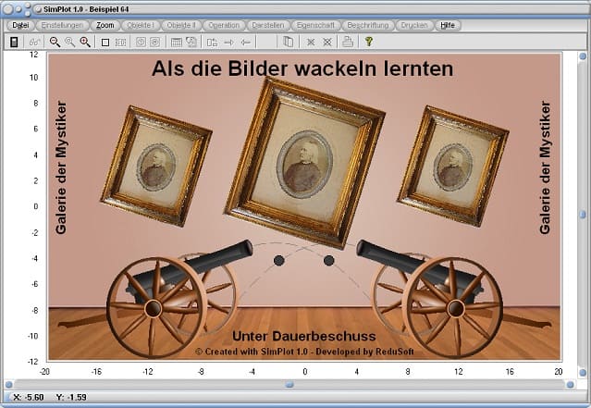Click the printer icon in toolbar
This screenshot has width=591, height=408.
click(x=348, y=42)
